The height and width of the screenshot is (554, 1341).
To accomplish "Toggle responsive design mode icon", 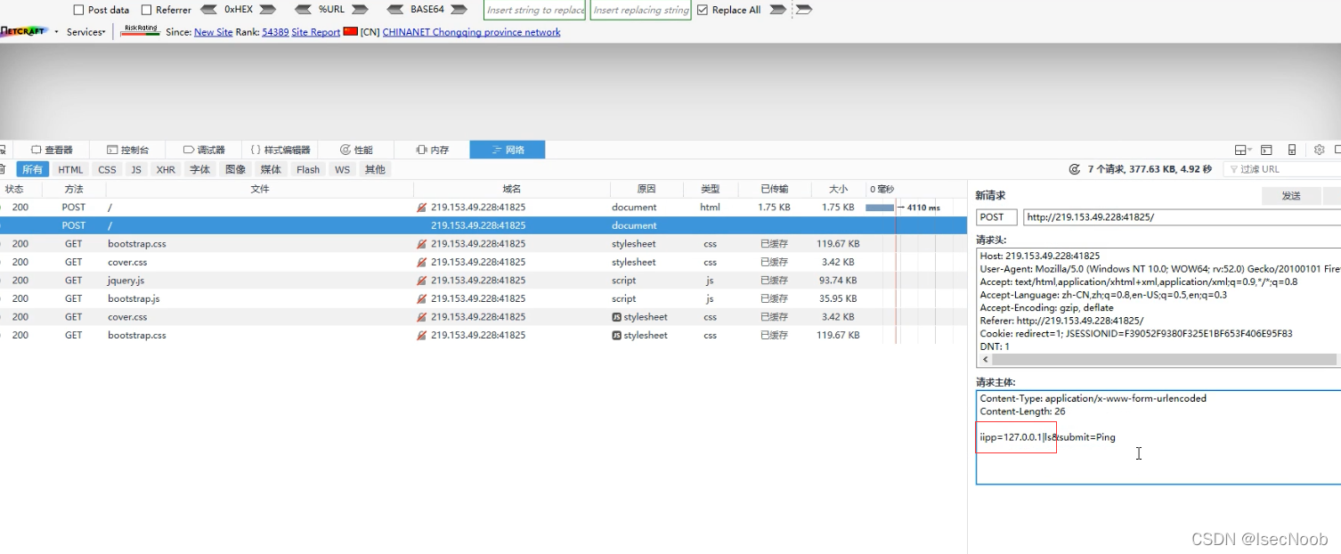I will 1292,150.
